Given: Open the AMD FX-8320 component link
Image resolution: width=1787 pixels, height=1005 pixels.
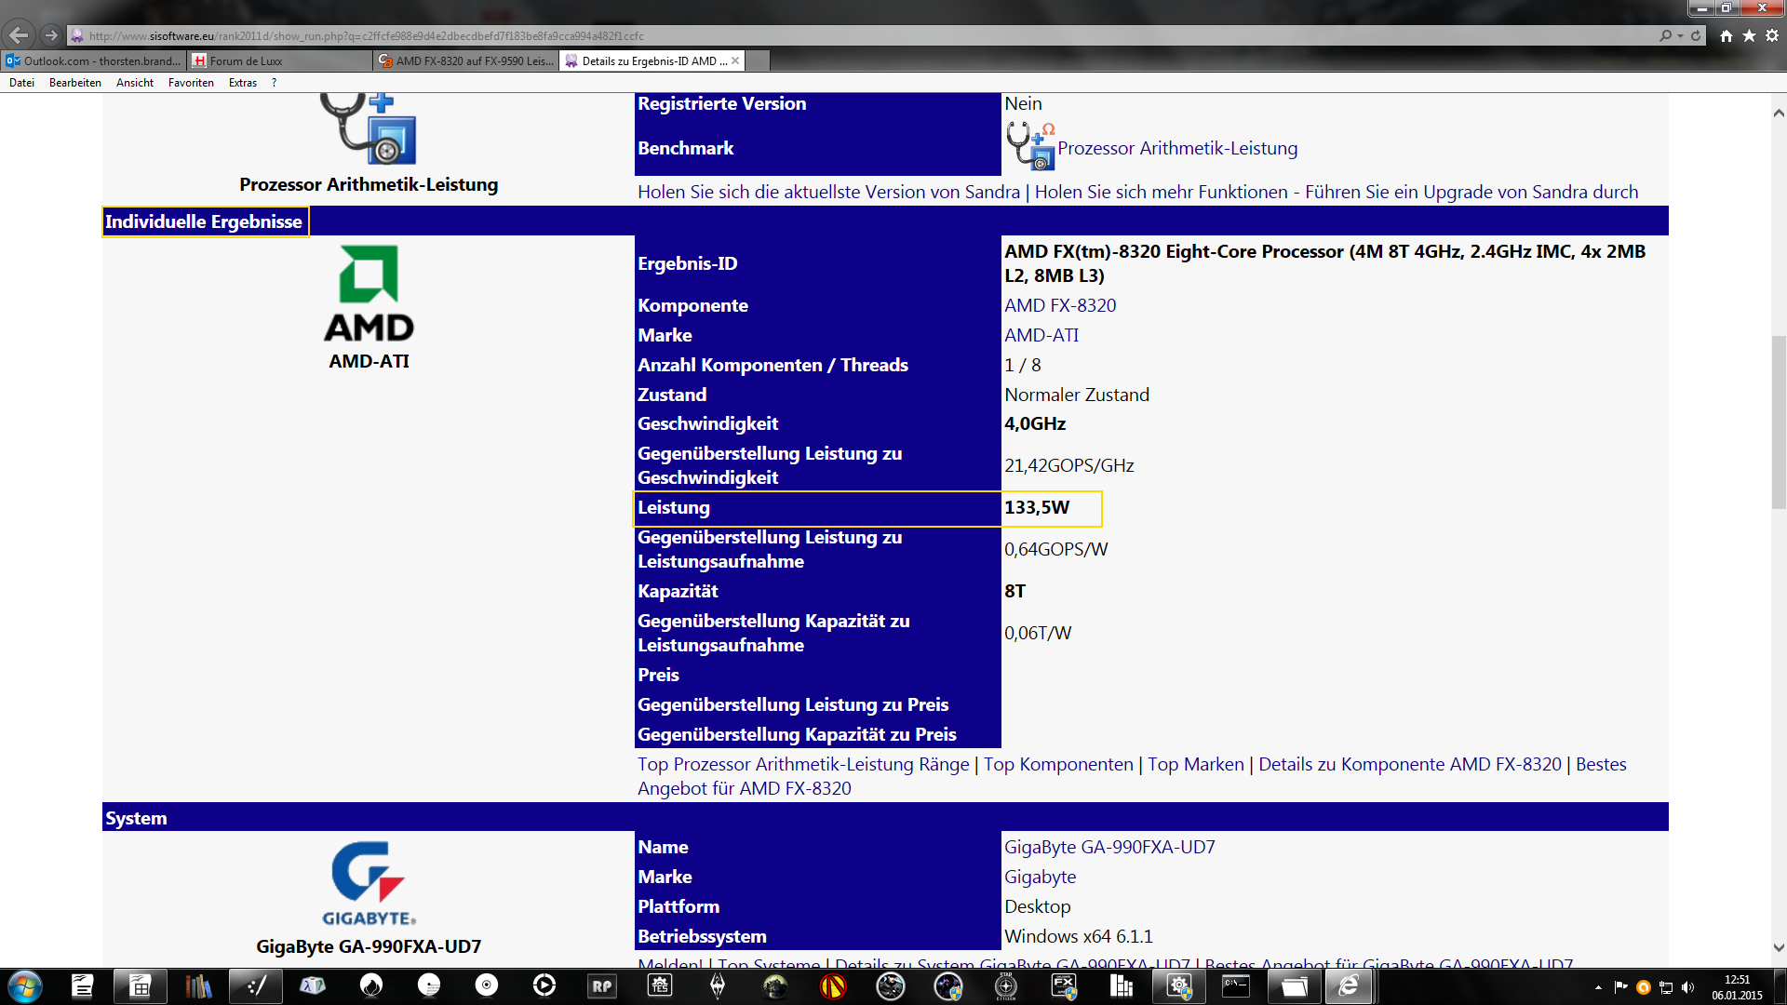Looking at the screenshot, I should (1060, 305).
